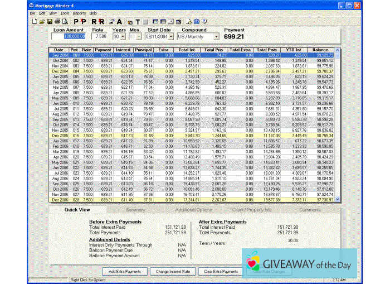This screenshot has height=284, width=390.
Task: Open a file with the folder icon
Action: (x=41, y=21)
